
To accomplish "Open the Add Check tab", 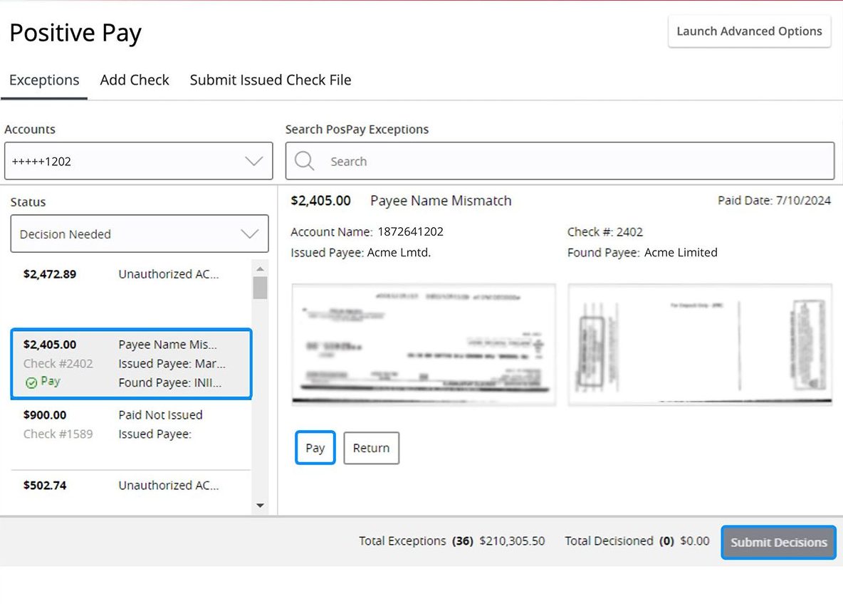I will click(135, 80).
